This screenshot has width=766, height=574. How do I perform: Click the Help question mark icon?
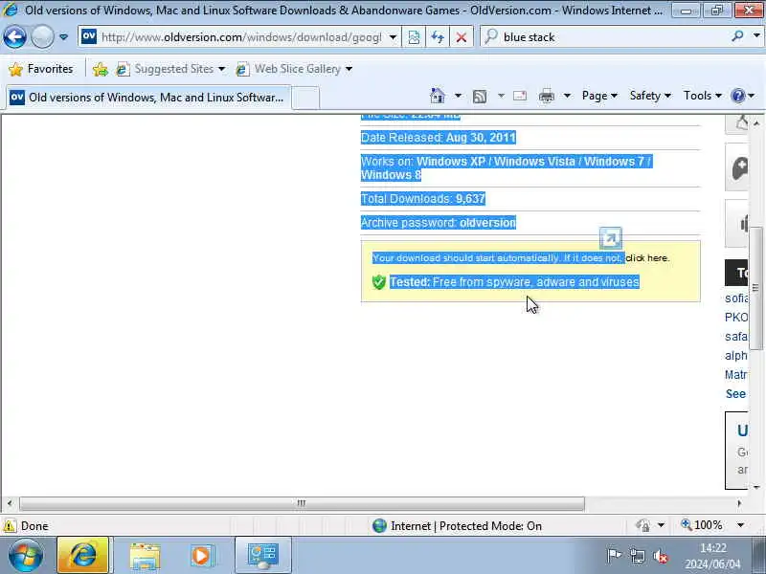click(737, 96)
